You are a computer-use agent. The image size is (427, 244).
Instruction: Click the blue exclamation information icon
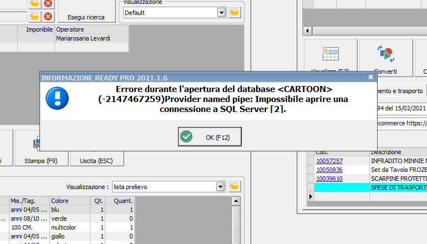coord(57,98)
